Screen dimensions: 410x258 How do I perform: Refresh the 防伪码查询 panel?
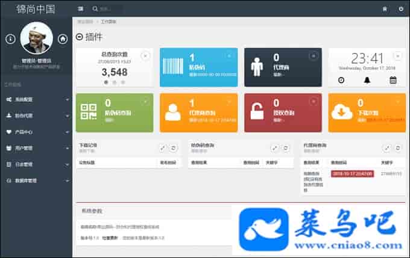[x=286, y=148]
